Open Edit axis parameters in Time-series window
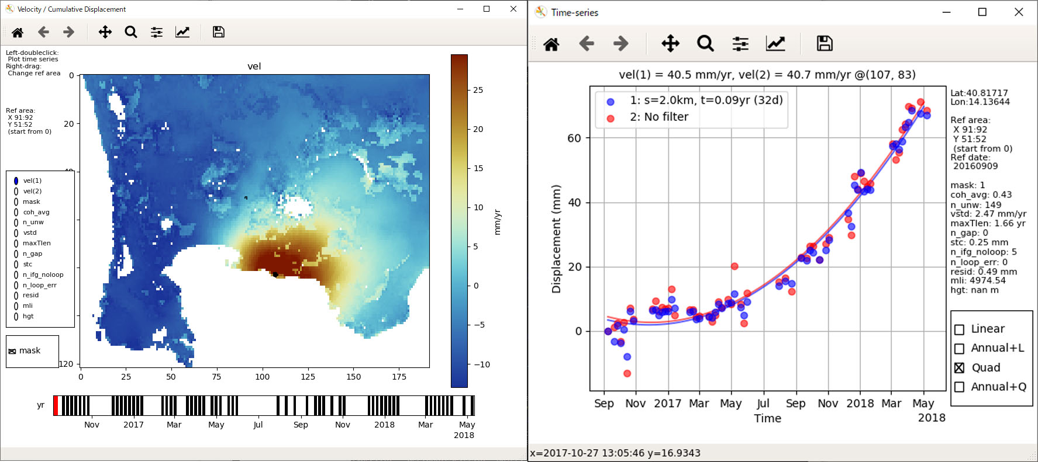The image size is (1038, 462). tap(775, 44)
